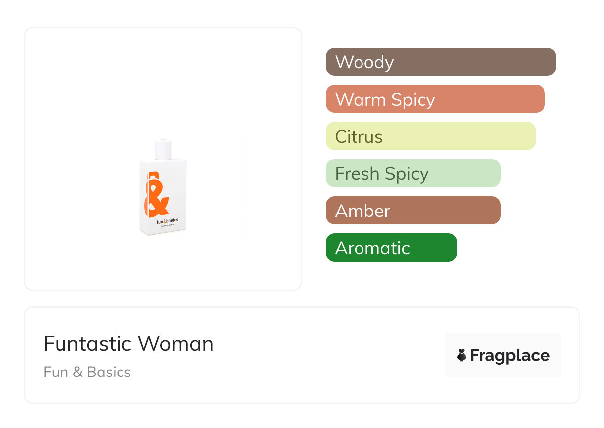This screenshot has width=604, height=428.
Task: Click the 'Citrus' label text
Action: tap(359, 137)
